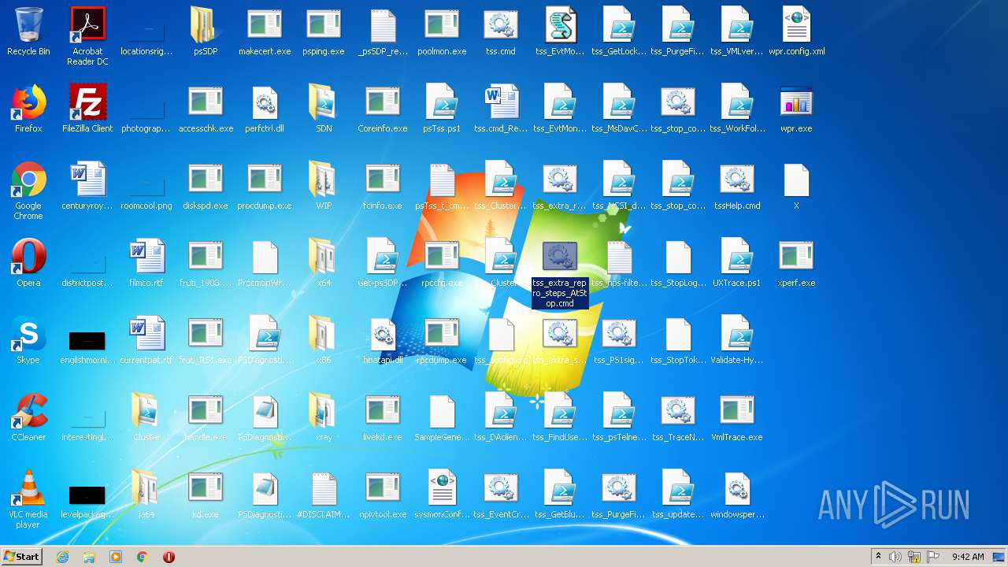Select roomcool.png image icon
The width and height of the screenshot is (1008, 567).
pos(146,186)
